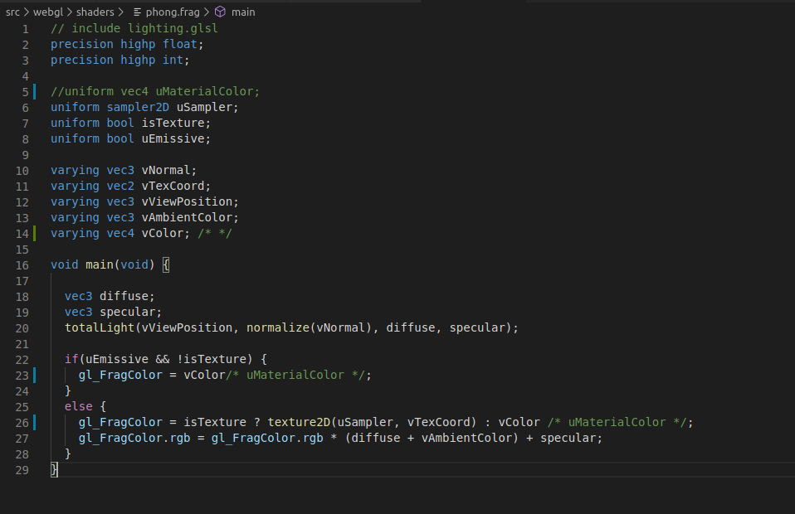Click 'gl_FragColor' on line 23
Image resolution: width=795 pixels, height=514 pixels.
tap(120, 375)
